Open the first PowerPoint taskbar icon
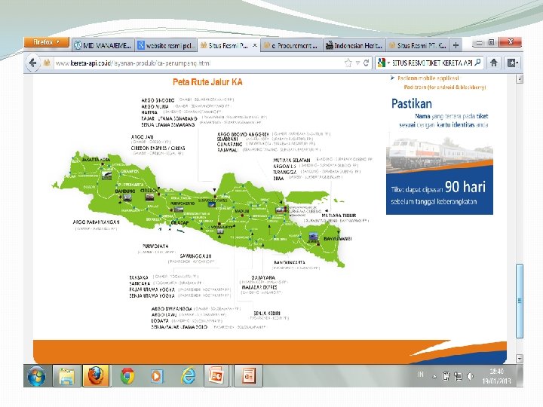The height and width of the screenshot is (407, 543). click(216, 376)
